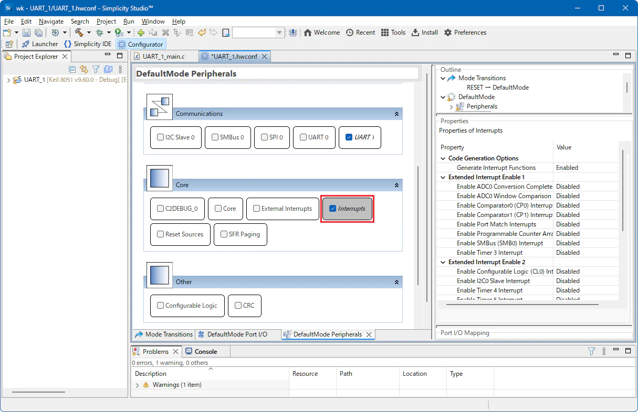Click the green plus add icon
The width and height of the screenshot is (638, 412).
coord(141,32)
